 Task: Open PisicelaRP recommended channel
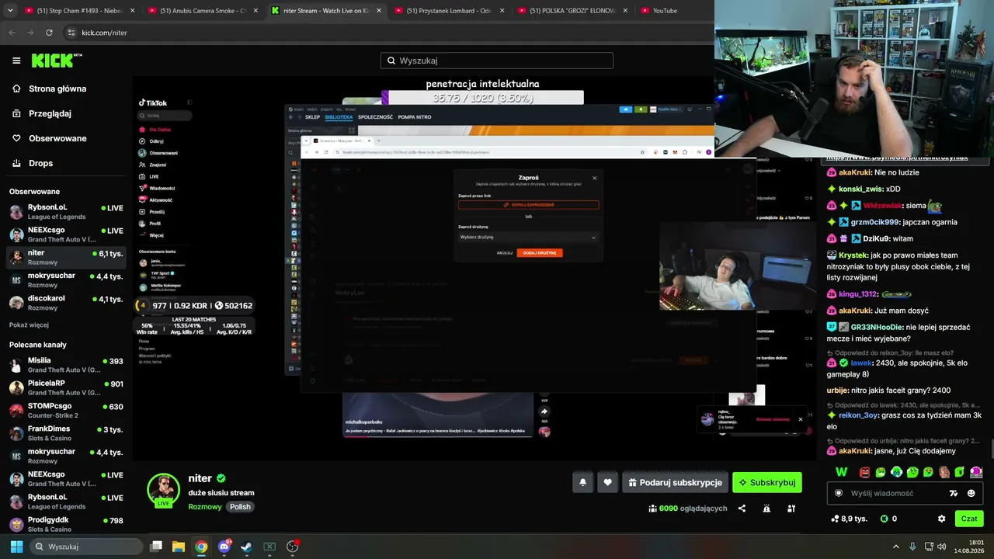66,387
